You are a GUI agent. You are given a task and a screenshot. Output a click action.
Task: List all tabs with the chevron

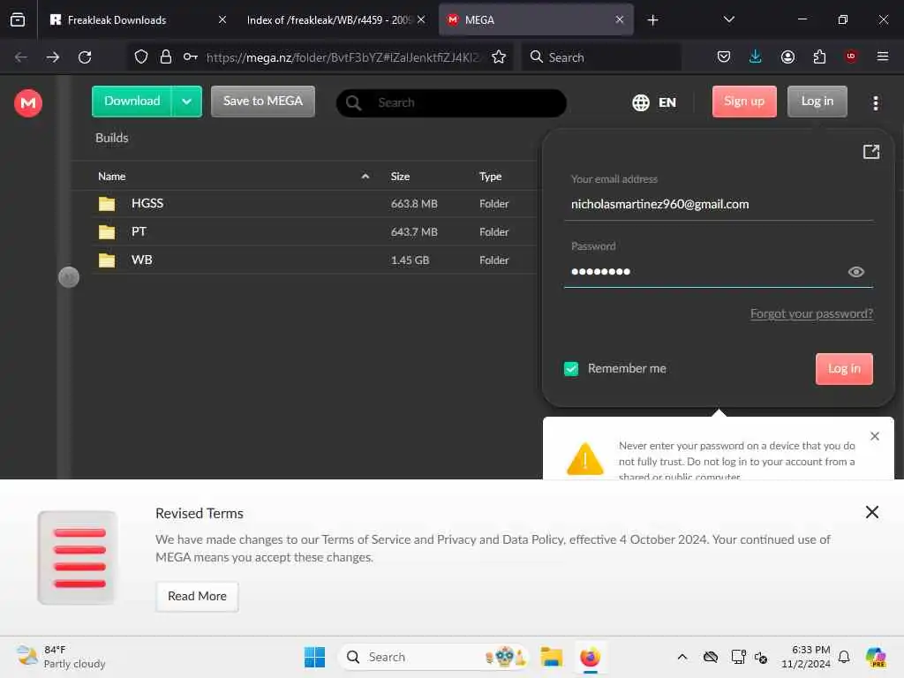coord(728,19)
